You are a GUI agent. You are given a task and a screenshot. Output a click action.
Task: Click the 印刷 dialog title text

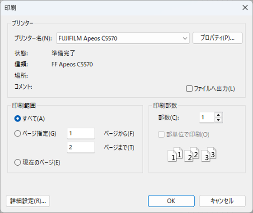coord(10,8)
